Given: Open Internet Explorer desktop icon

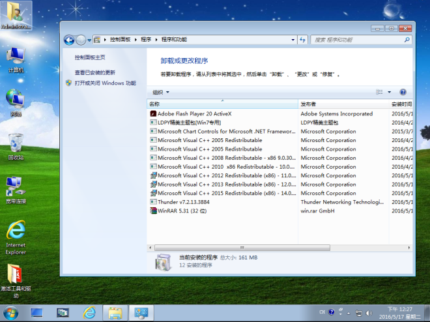Looking at the screenshot, I should (x=16, y=237).
